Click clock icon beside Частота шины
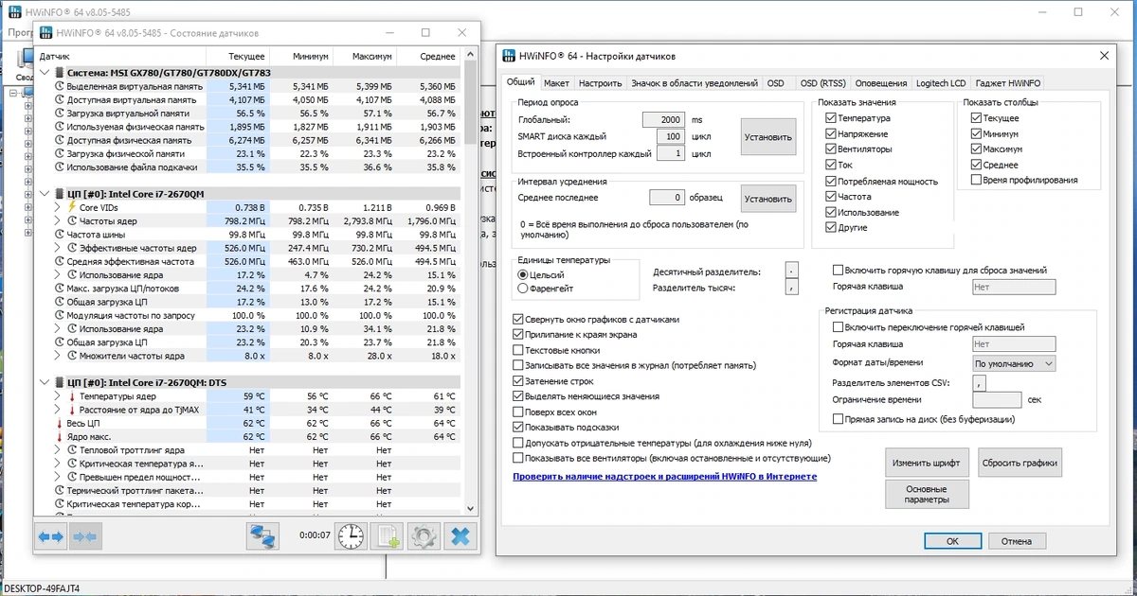The height and width of the screenshot is (596, 1137). (60, 234)
